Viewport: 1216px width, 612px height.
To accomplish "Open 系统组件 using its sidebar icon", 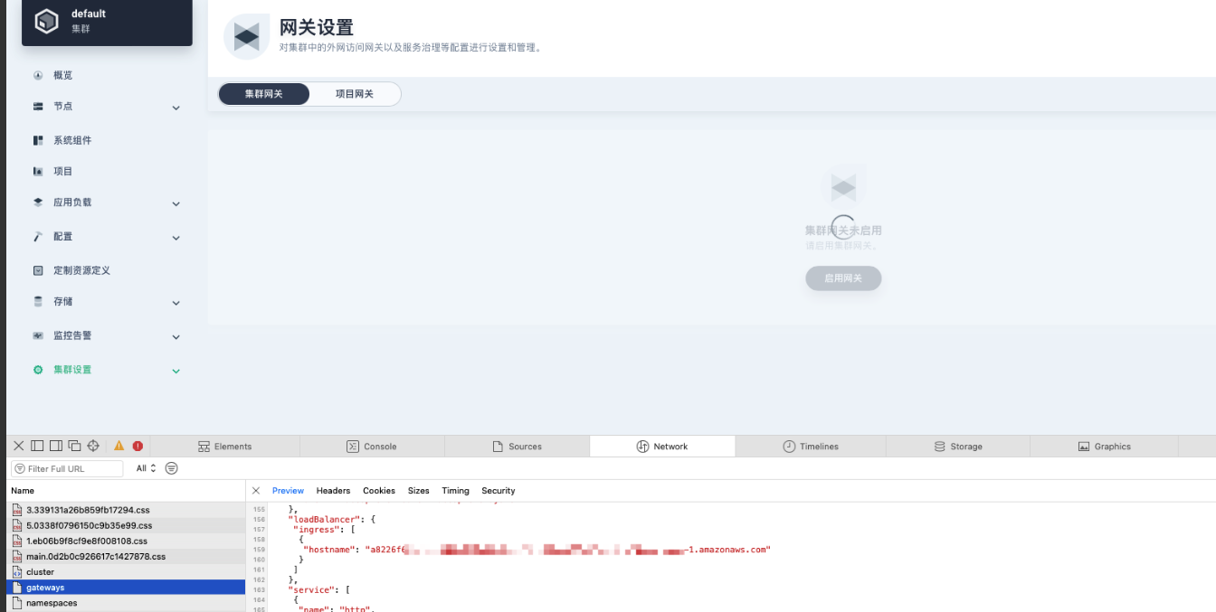I will pyautogui.click(x=36, y=139).
